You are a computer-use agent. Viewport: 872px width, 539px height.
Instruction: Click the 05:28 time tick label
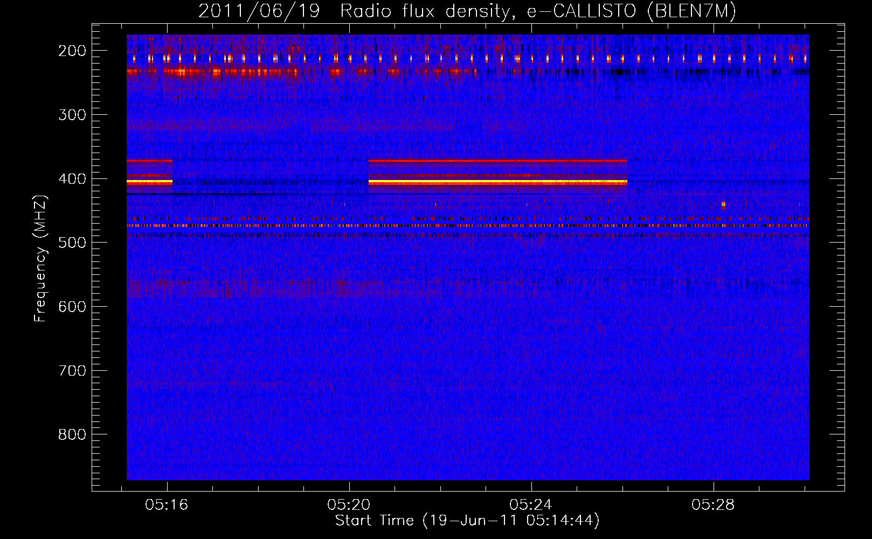coord(713,505)
